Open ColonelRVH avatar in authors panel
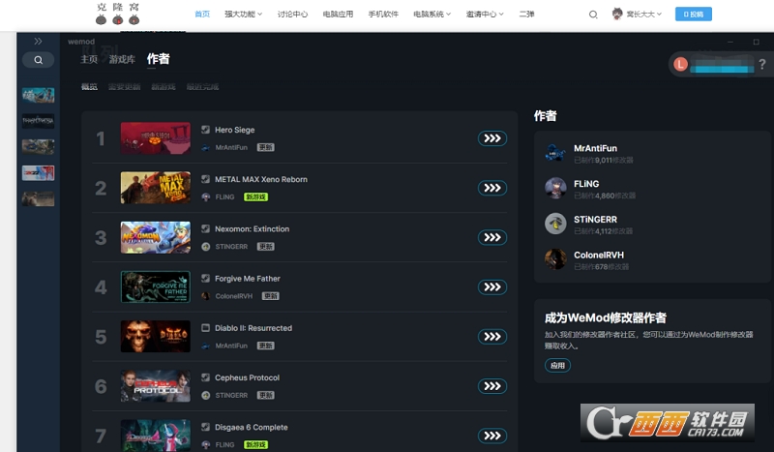This screenshot has height=452, width=774. click(555, 259)
